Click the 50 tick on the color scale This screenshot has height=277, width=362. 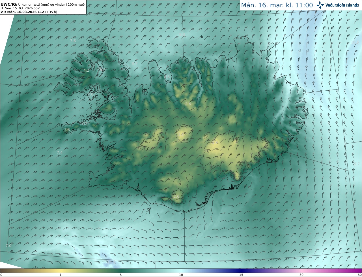(360, 275)
